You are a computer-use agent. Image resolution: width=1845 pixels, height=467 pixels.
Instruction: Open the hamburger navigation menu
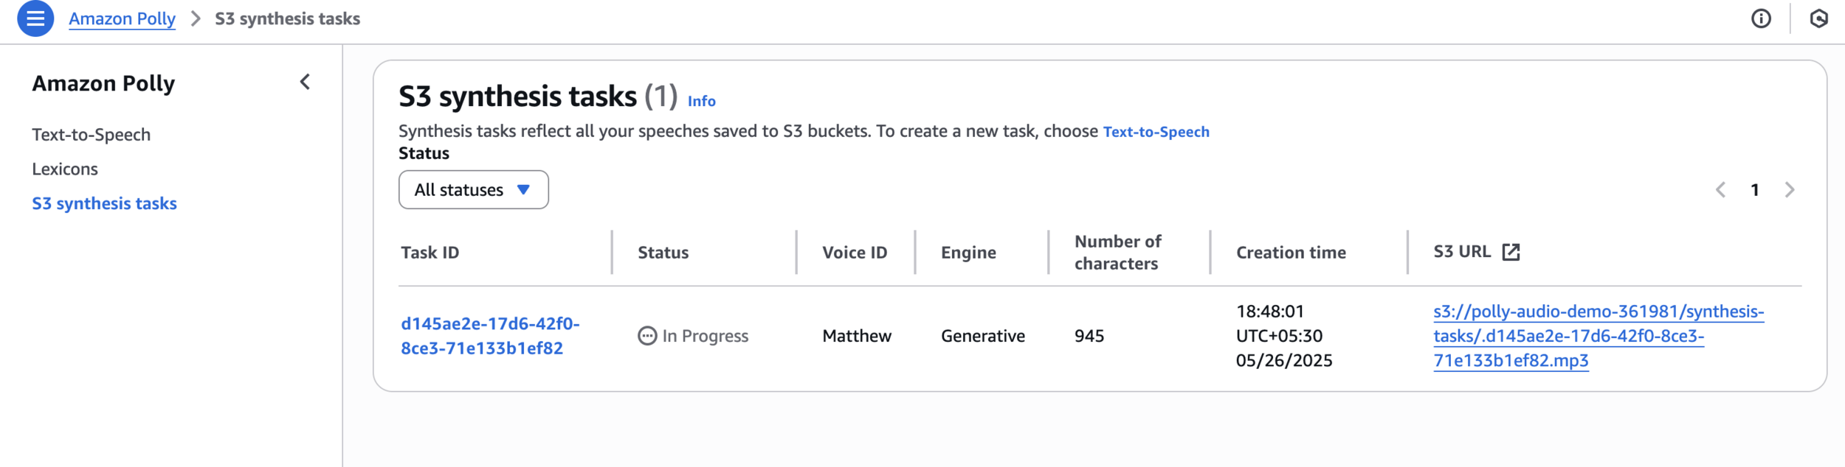[35, 18]
